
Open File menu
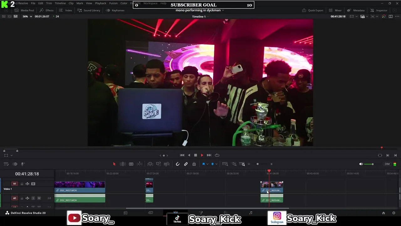[x=33, y=3]
